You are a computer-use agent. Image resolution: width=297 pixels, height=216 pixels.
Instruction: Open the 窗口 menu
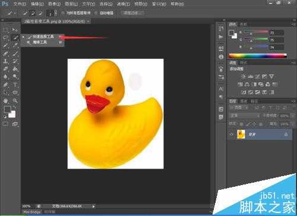(x=159, y=4)
